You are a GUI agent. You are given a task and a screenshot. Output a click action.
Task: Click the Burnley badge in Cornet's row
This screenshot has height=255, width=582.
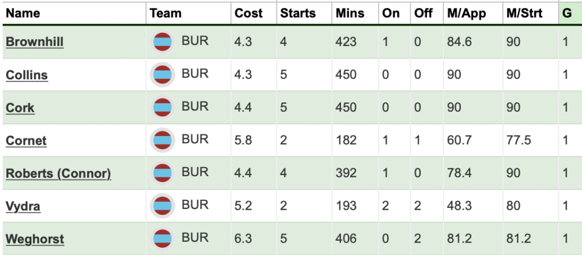point(162,140)
